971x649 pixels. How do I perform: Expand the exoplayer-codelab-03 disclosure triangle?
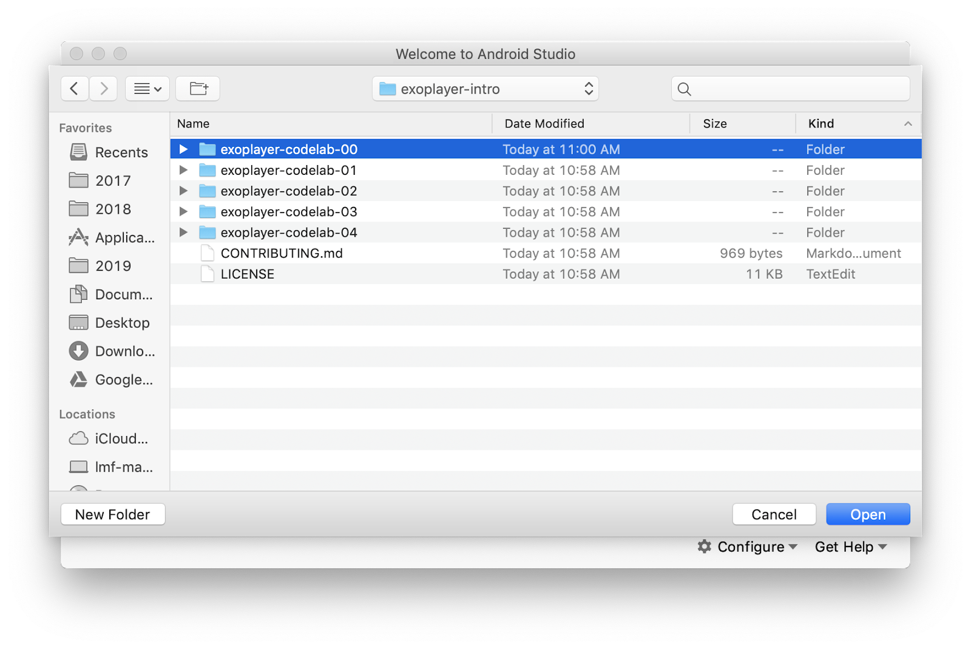click(183, 212)
